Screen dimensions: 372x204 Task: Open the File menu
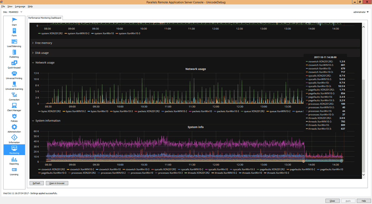(x=3, y=6)
